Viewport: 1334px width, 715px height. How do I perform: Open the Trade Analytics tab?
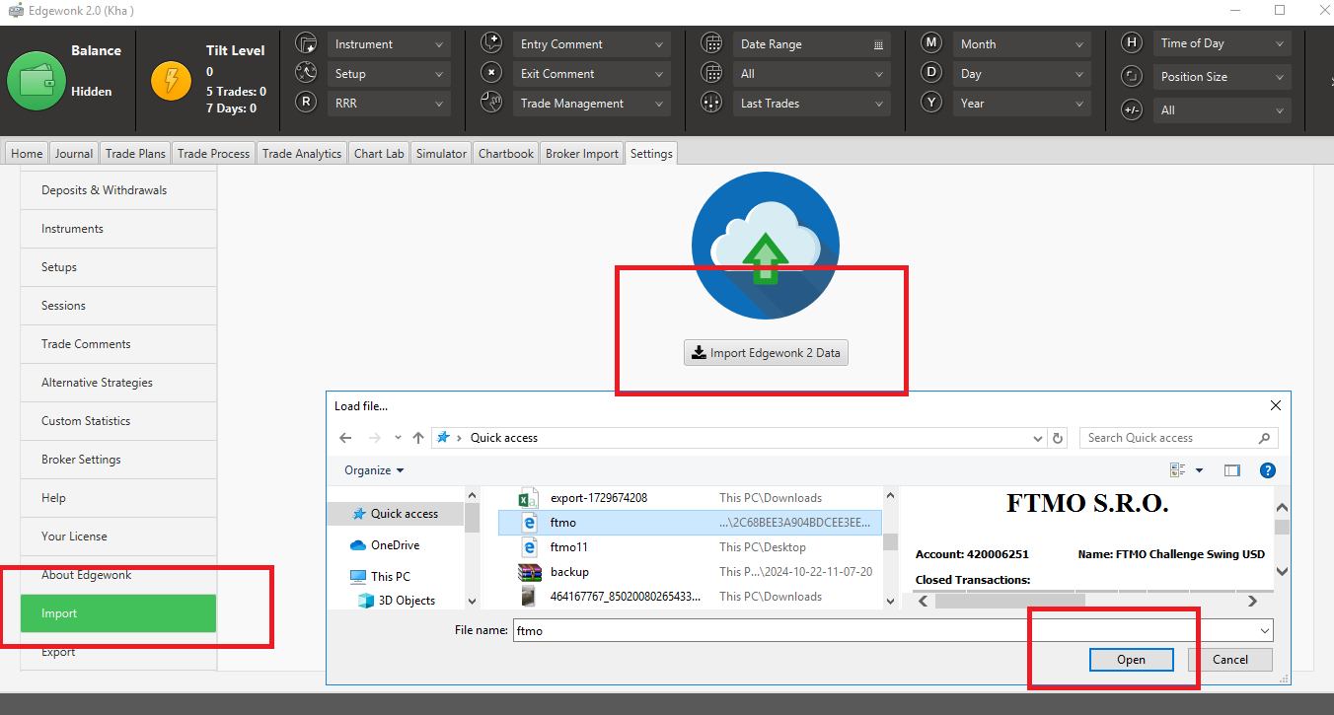click(x=302, y=153)
